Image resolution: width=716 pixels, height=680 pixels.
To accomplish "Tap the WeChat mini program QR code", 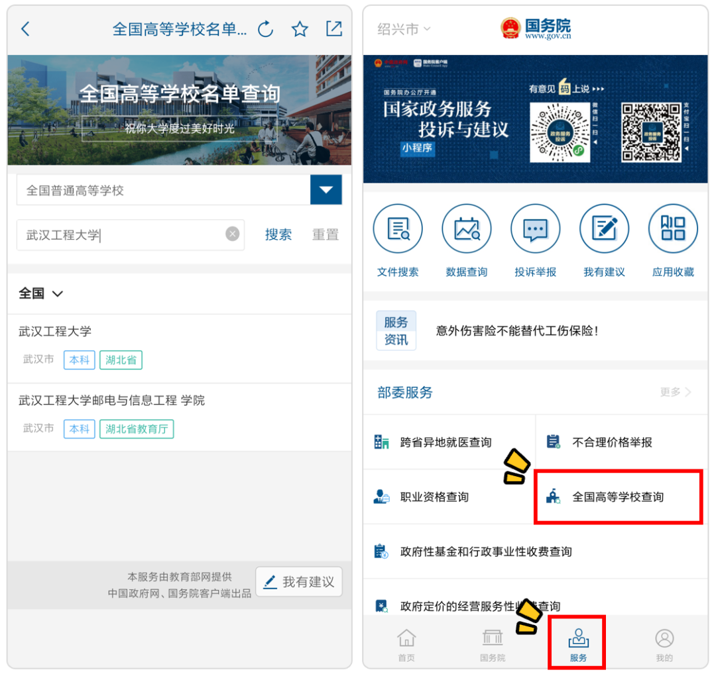I will coord(560,132).
